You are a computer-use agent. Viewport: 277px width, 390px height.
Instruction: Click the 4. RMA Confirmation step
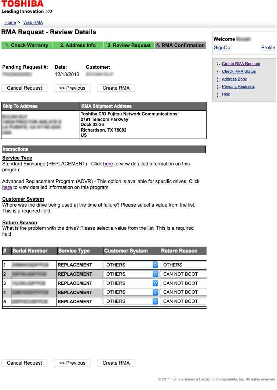[x=181, y=45]
